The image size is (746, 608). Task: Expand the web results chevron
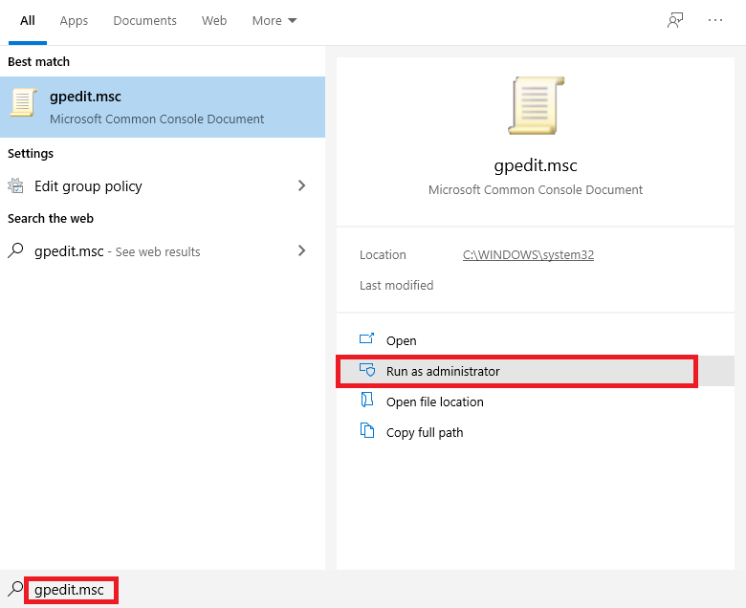tap(301, 250)
